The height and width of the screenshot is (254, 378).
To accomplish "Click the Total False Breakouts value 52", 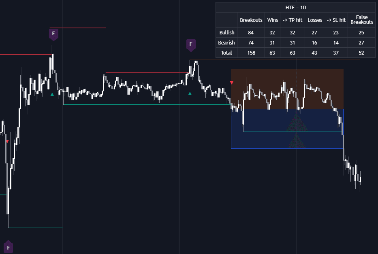I will point(362,53).
